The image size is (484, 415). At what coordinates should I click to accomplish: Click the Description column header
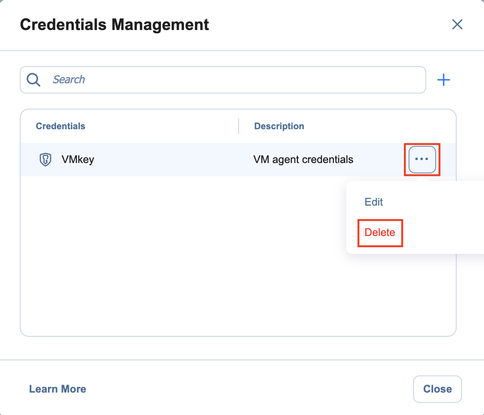coord(279,126)
